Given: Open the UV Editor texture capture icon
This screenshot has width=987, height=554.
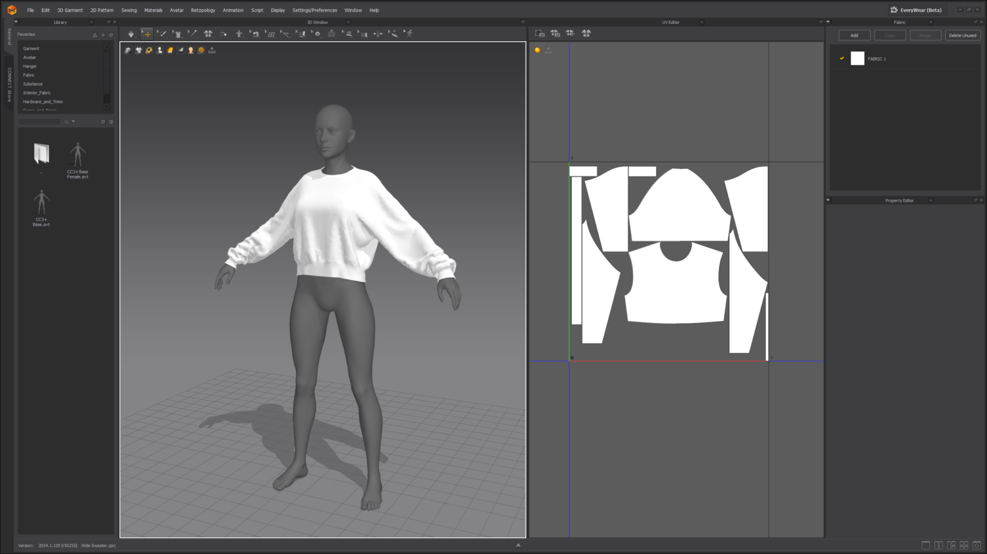Looking at the screenshot, I should point(540,33).
